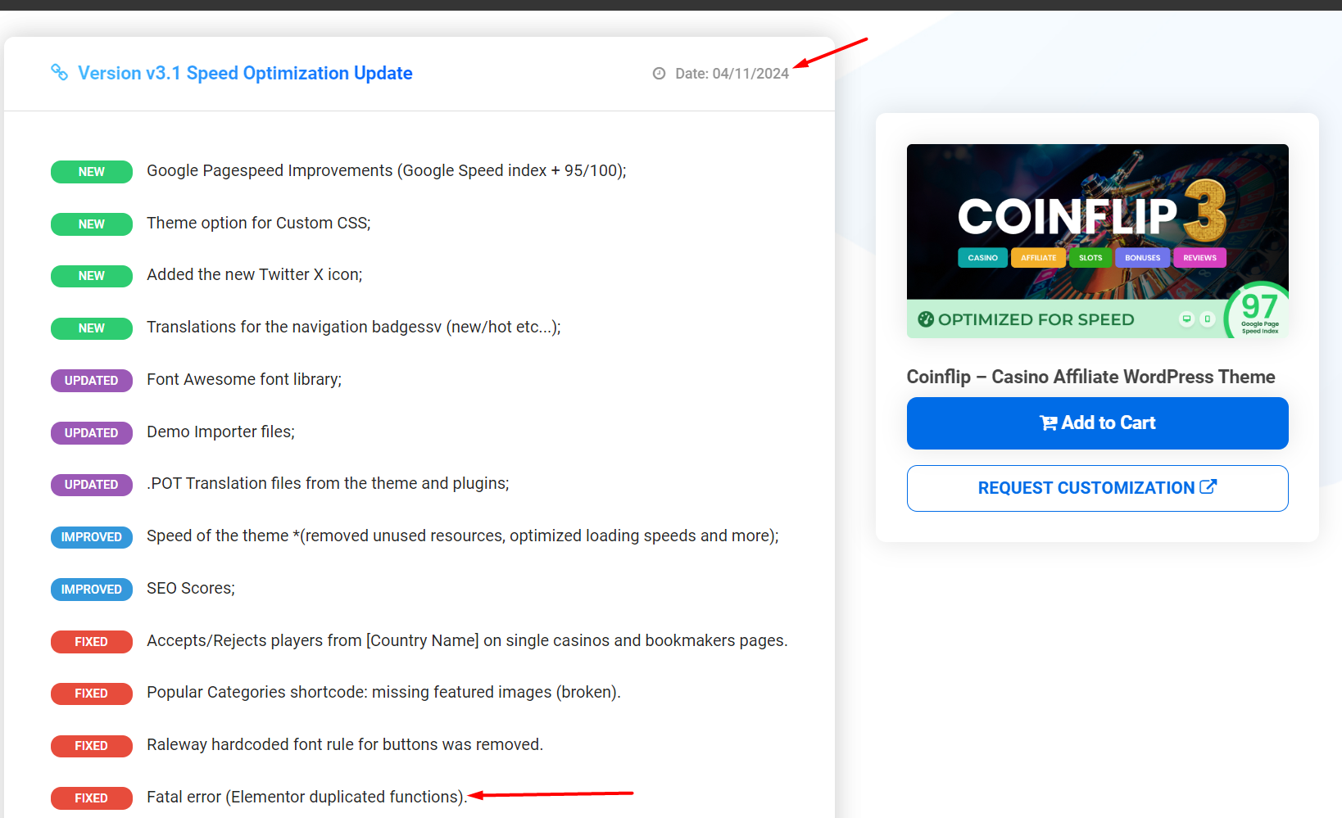
Task: Click the Date: 04/11/2024 text
Action: (x=731, y=74)
